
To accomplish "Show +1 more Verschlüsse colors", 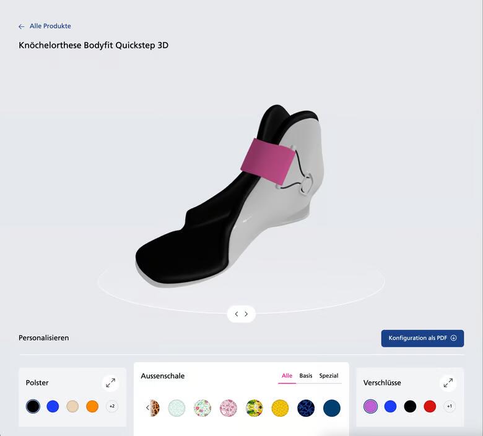I will click(450, 407).
